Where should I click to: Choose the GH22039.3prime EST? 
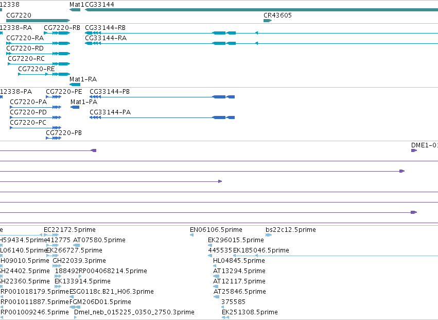pos(79,261)
